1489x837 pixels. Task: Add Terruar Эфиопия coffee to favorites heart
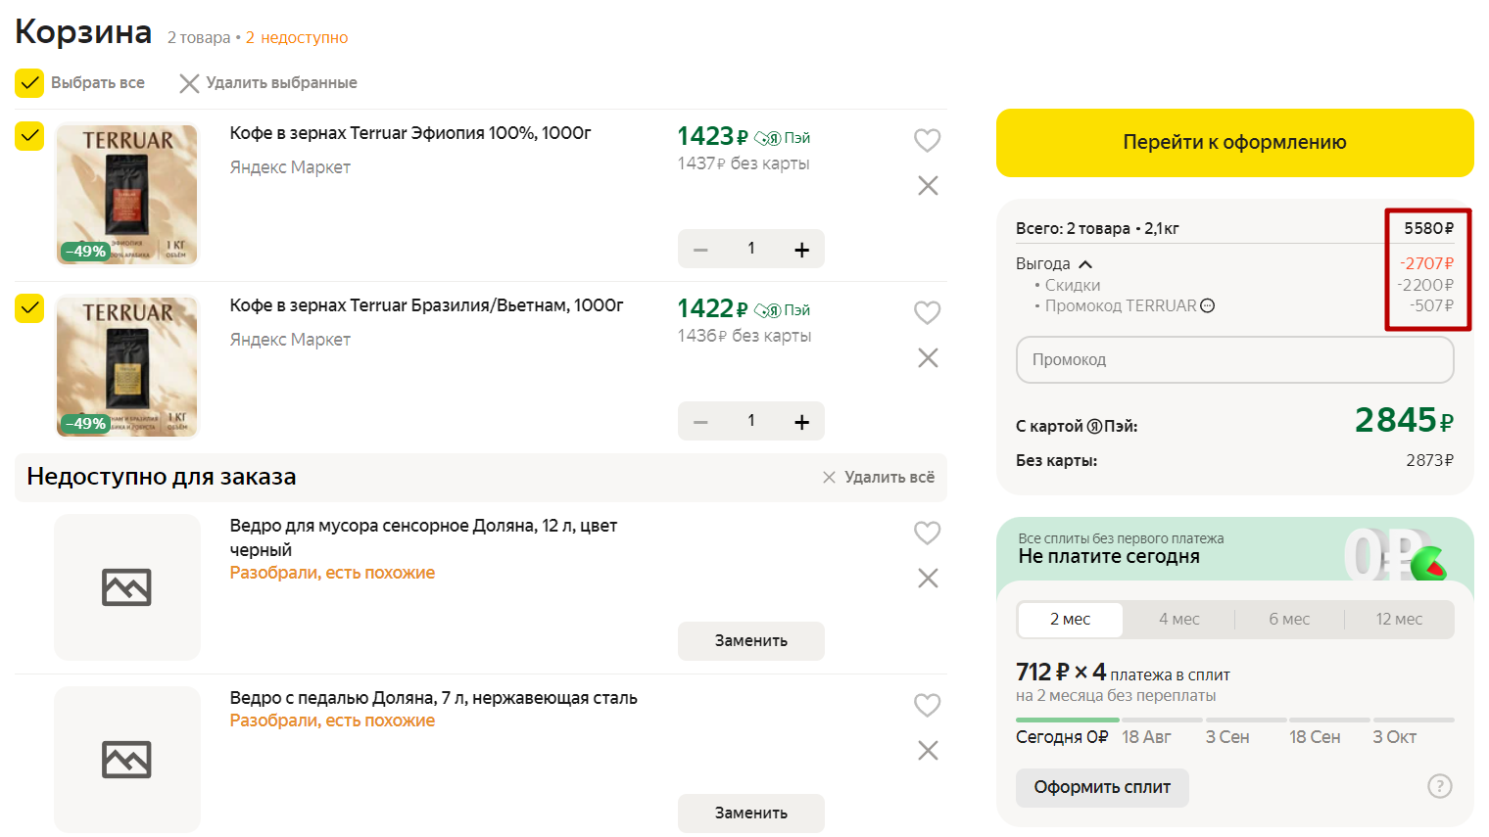click(x=927, y=140)
